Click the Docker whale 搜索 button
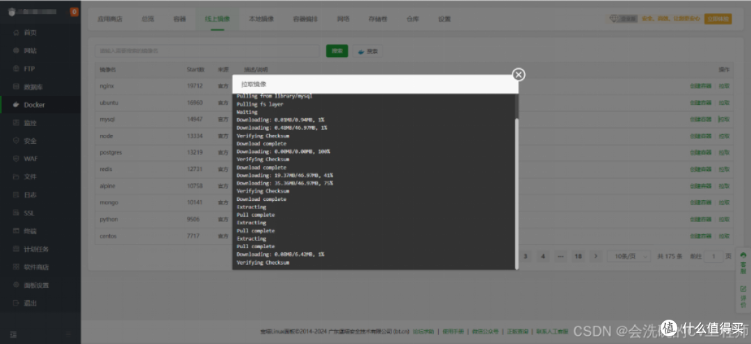Screen dimensions: 751x344 click(x=367, y=51)
